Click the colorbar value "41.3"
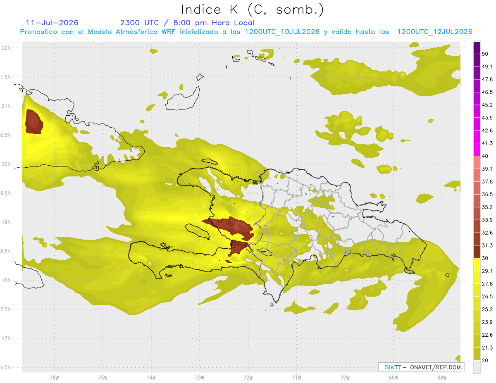The image size is (496, 383). click(487, 143)
